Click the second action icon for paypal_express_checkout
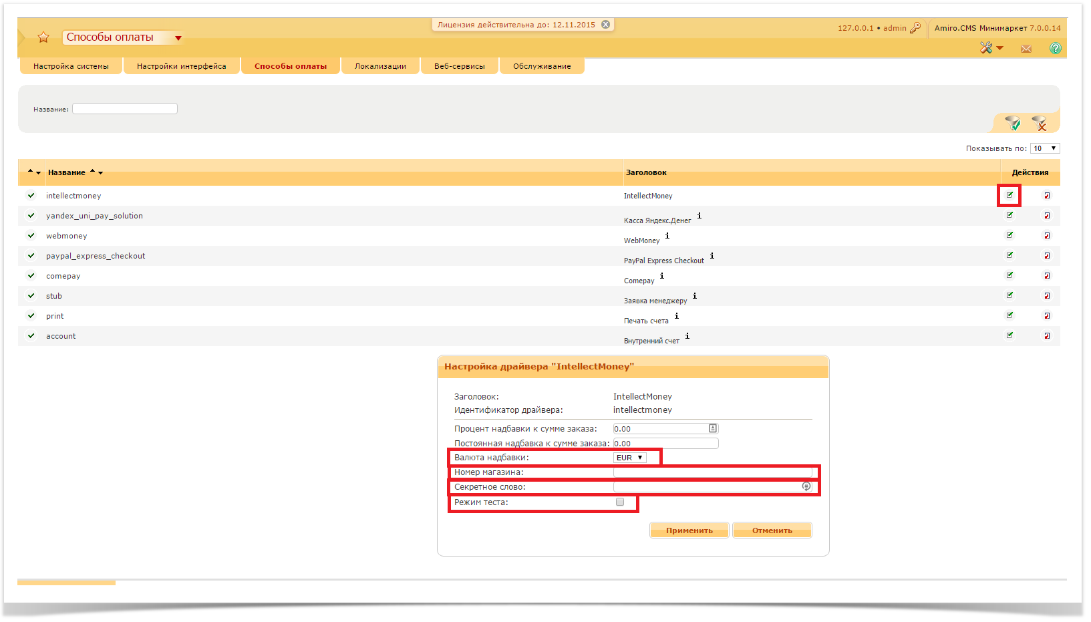The width and height of the screenshot is (1091, 622). [1047, 255]
